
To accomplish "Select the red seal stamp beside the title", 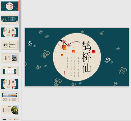I will tap(94, 52).
